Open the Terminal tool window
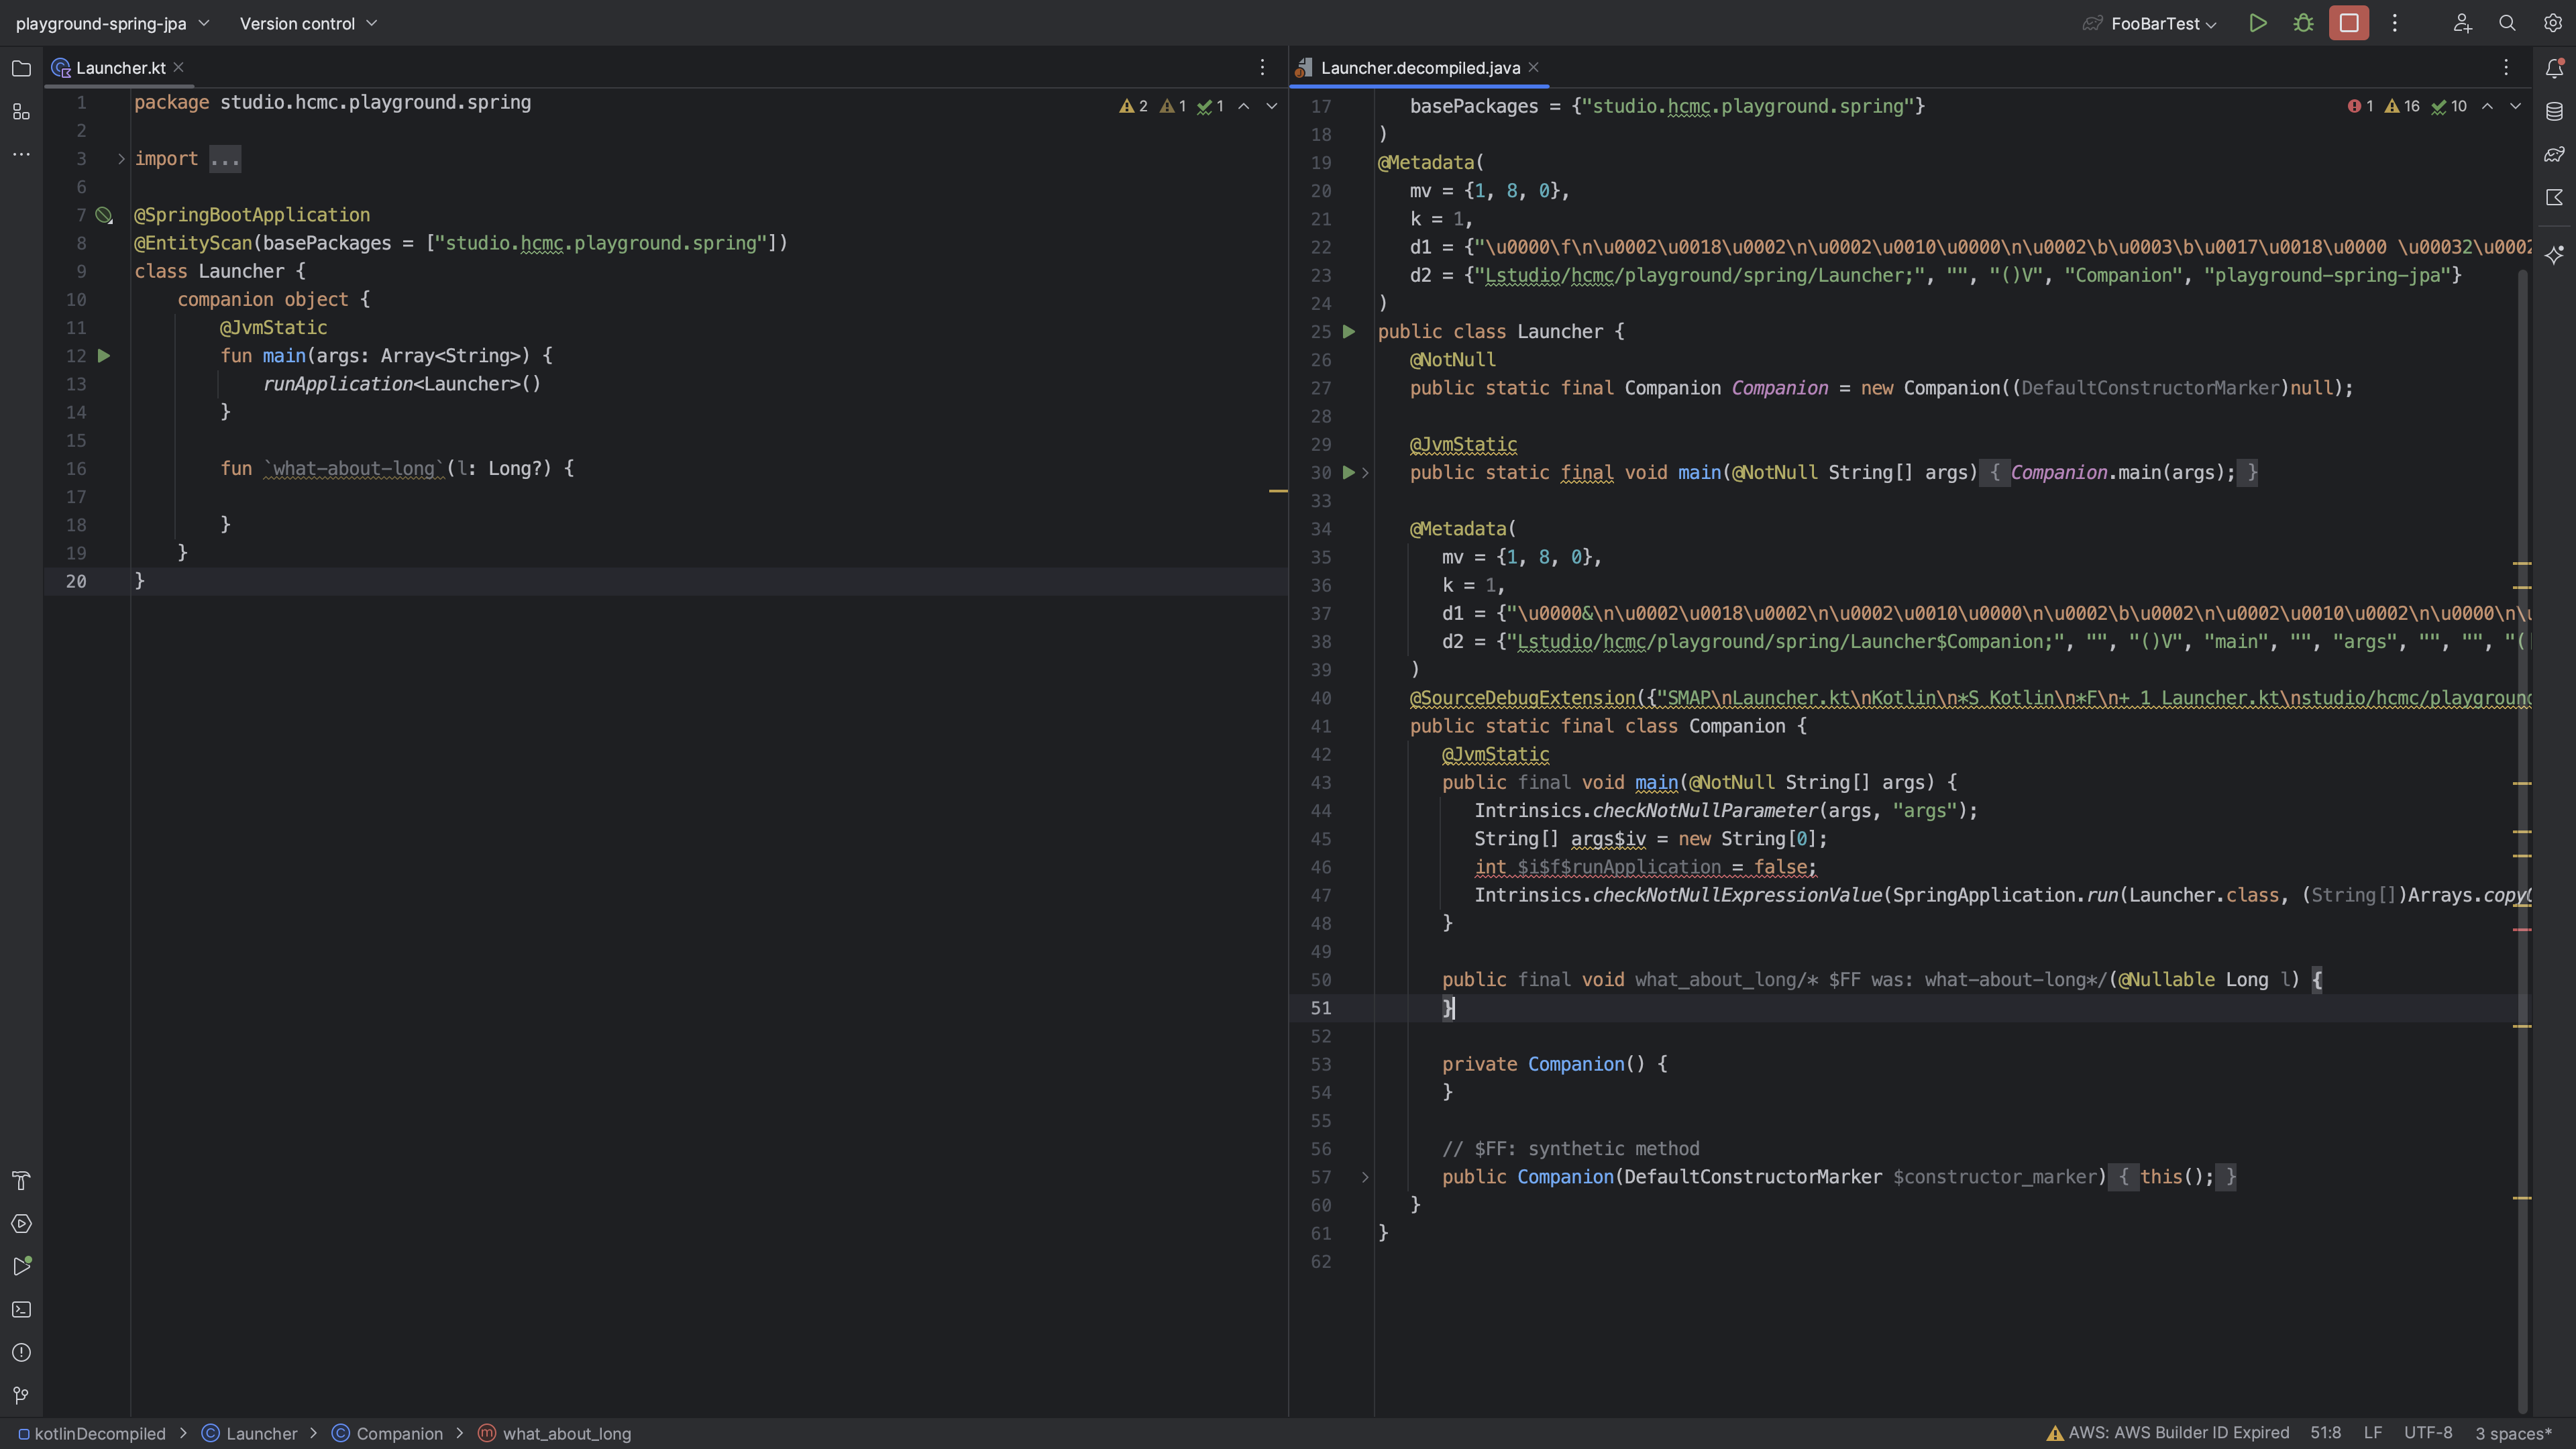2576x1449 pixels. click(x=21, y=1309)
